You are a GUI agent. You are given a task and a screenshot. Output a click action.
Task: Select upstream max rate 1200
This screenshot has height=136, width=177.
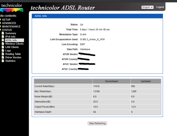coord(134,91)
